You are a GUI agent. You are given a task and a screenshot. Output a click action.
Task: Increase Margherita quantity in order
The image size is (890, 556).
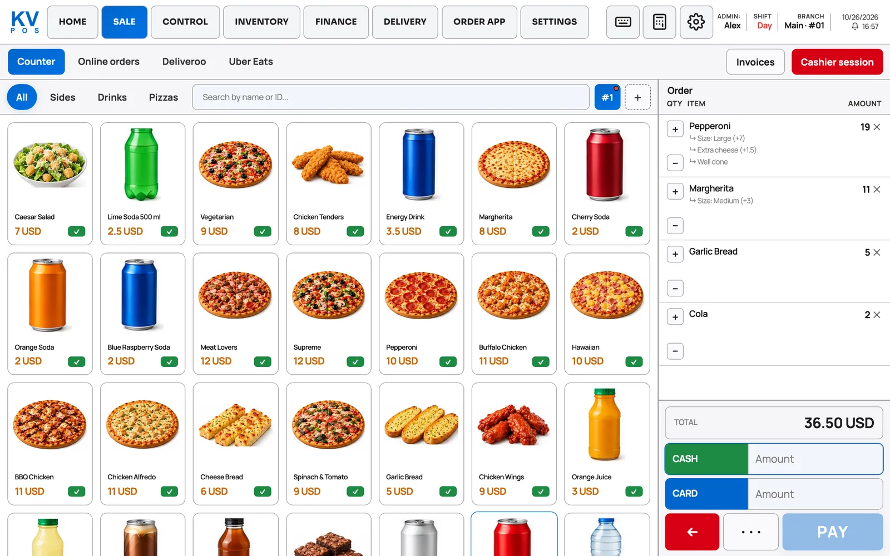[675, 192]
